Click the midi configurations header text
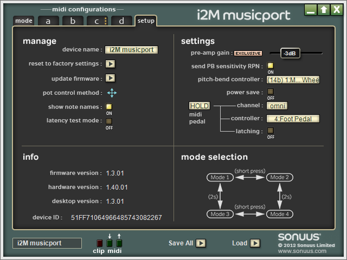 pyautogui.click(x=84, y=9)
